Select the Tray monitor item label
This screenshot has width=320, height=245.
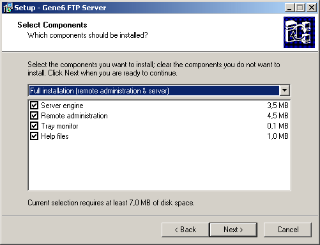coord(59,126)
